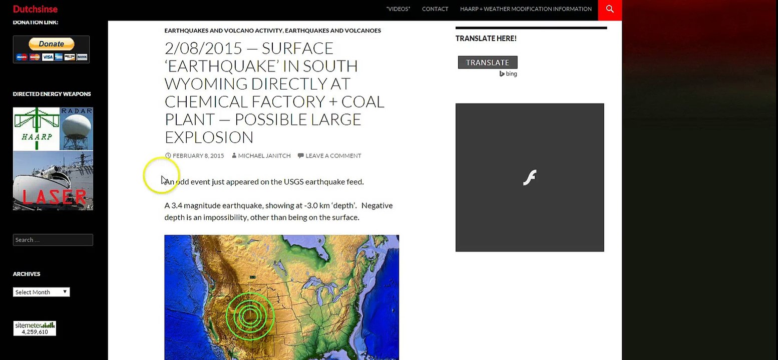Screen dimensions: 778x360
Task: Open Earthquakes and Volcano Activity category link
Action: coord(223,30)
